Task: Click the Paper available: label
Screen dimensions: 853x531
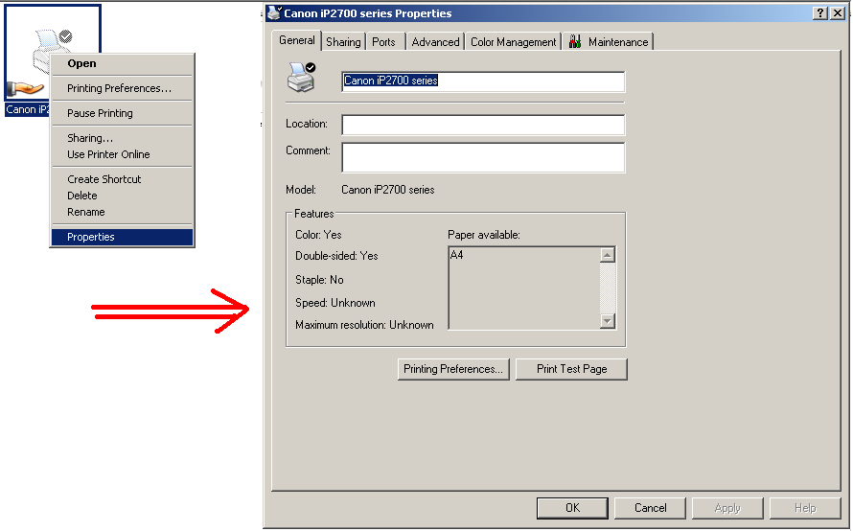Action: pos(484,235)
